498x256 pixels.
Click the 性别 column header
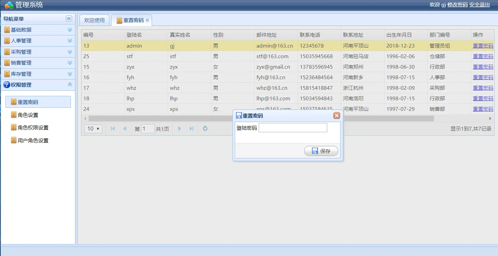coord(233,35)
